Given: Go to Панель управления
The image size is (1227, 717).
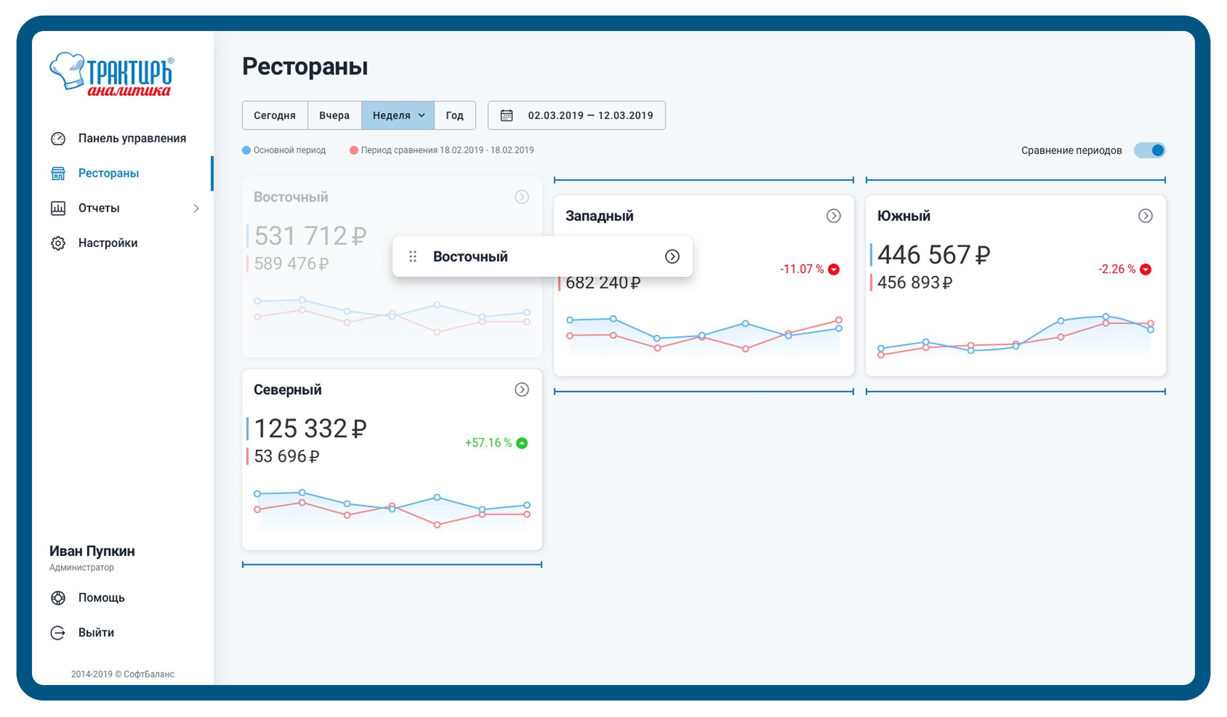Looking at the screenshot, I should [x=132, y=139].
